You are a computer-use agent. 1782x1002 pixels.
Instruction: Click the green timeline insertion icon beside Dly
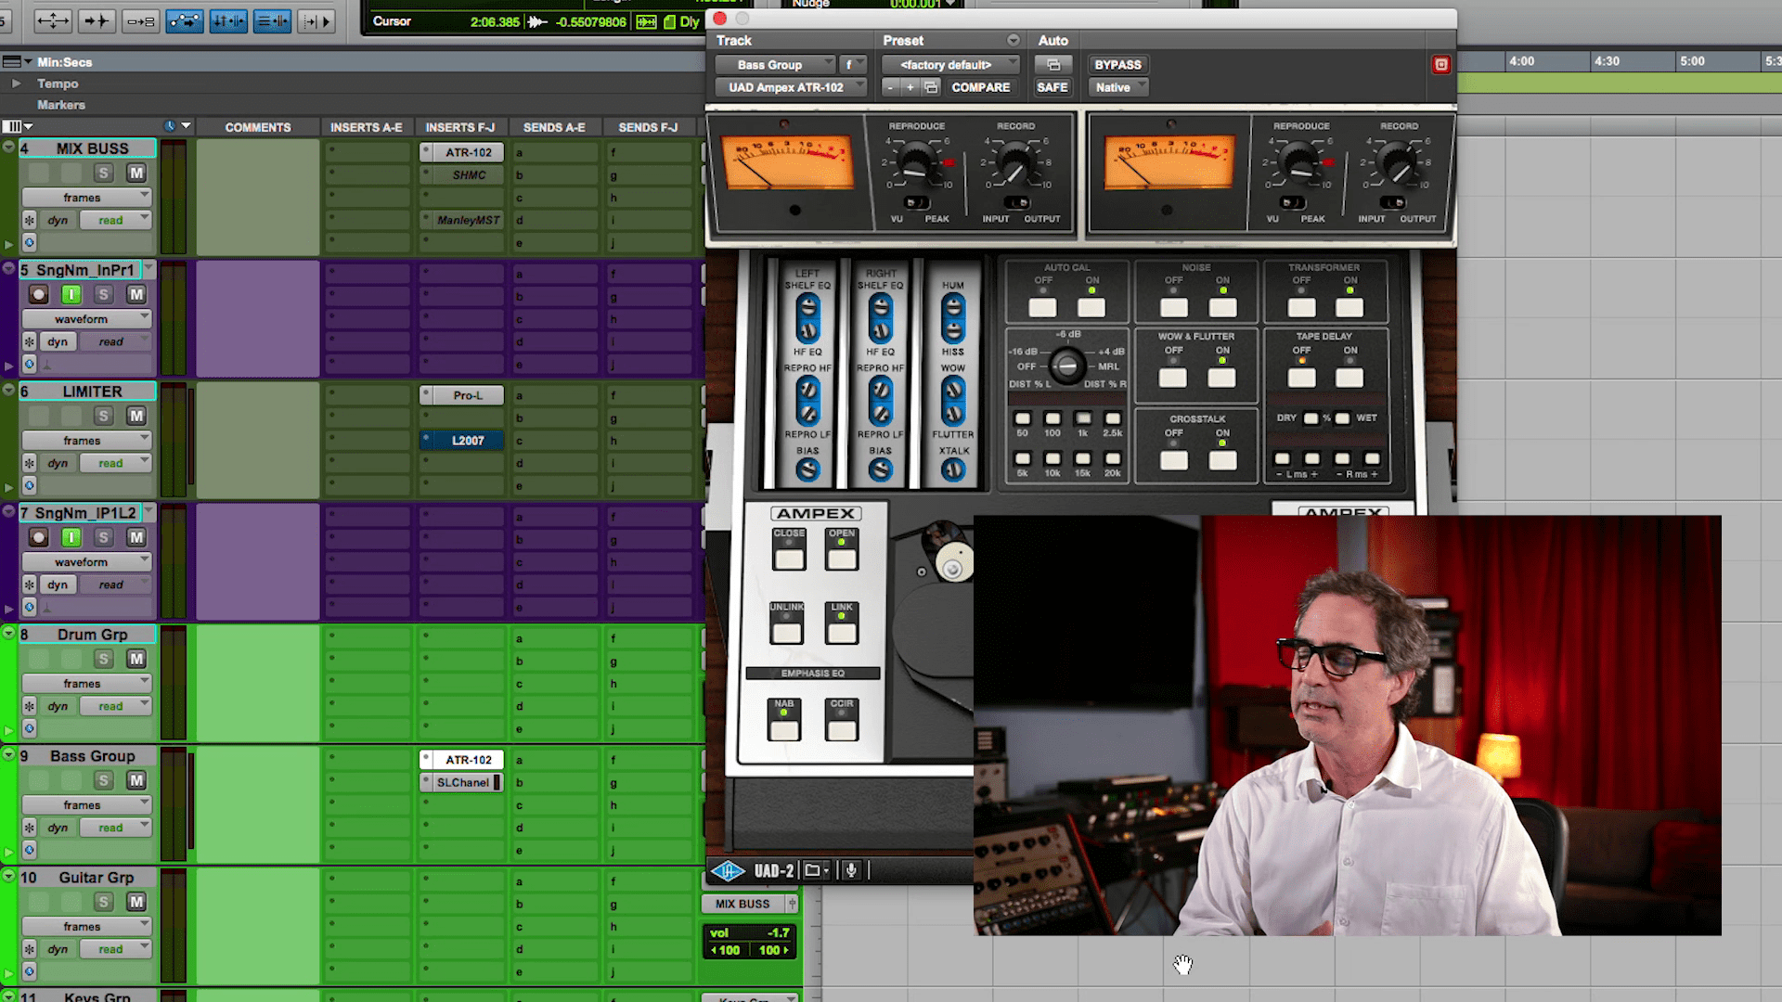point(669,21)
